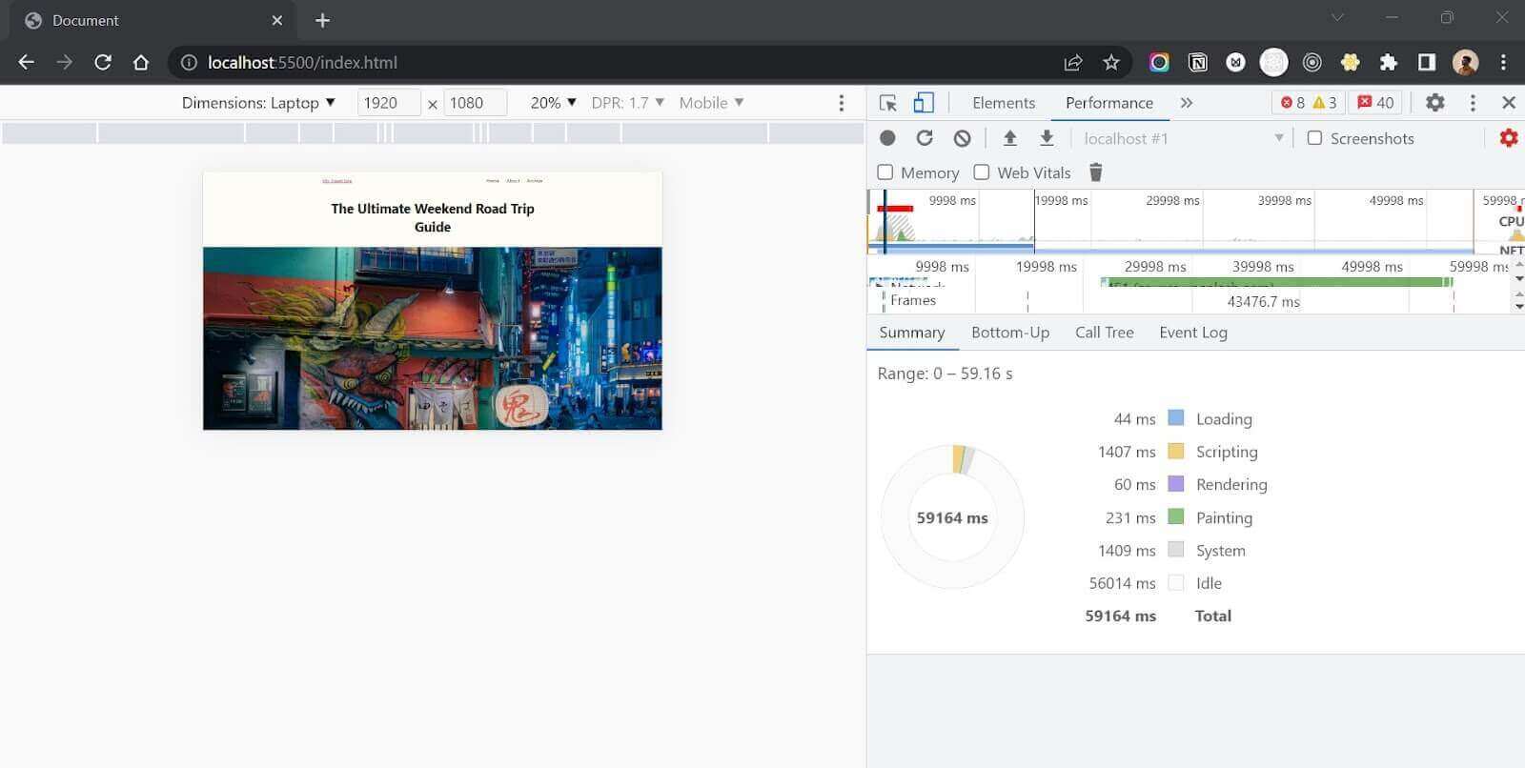This screenshot has height=768, width=1525.
Task: Clear the performance recording
Action: click(962, 138)
